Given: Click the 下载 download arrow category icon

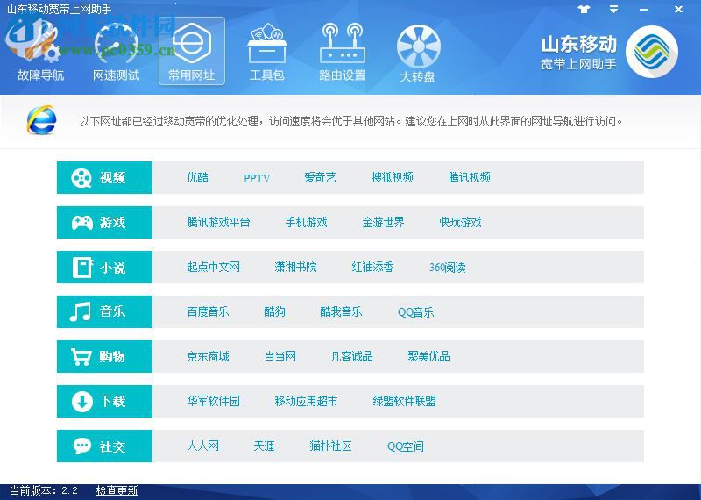Looking at the screenshot, I should pos(82,402).
